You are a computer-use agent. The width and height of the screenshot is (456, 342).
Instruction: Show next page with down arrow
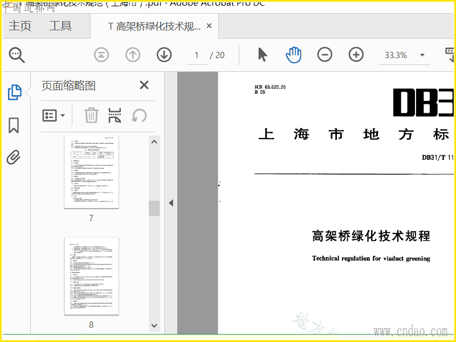coord(164,55)
